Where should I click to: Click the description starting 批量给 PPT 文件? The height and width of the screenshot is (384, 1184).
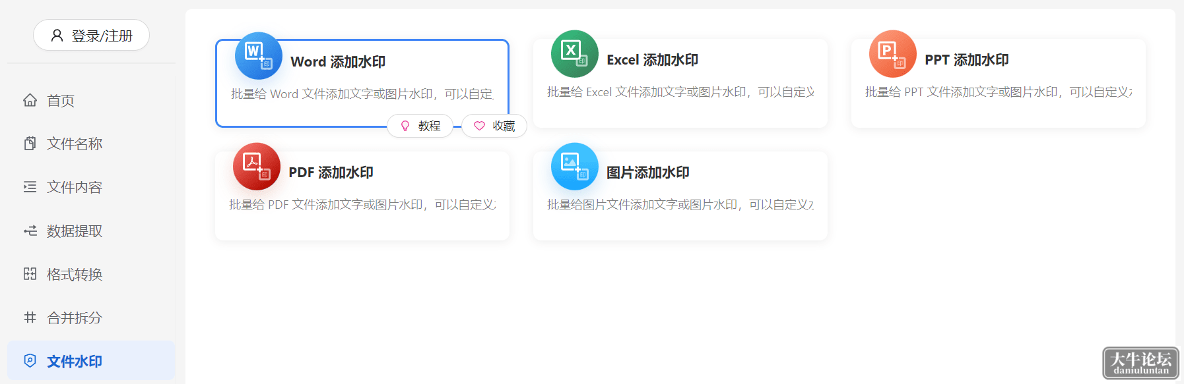(999, 92)
